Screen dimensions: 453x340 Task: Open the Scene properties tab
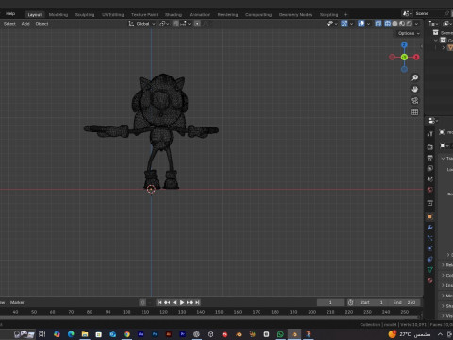pos(430,179)
